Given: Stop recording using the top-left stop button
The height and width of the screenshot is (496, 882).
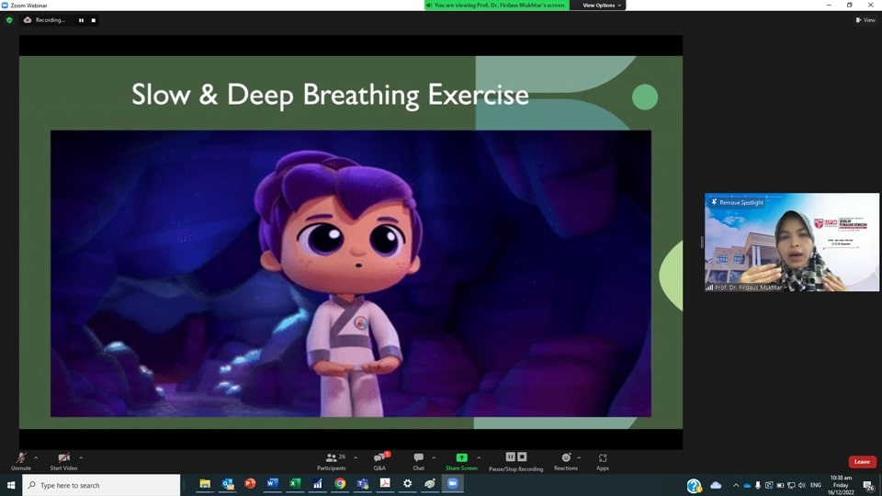Looking at the screenshot, I should [x=93, y=20].
